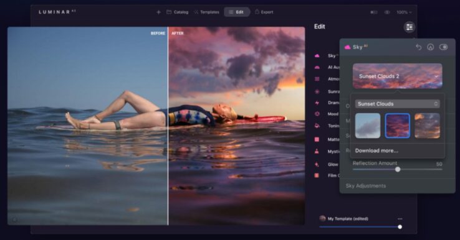The width and height of the screenshot is (460, 240).
Task: Toggle the Sky AI tool on/off switch
Action: point(443,47)
